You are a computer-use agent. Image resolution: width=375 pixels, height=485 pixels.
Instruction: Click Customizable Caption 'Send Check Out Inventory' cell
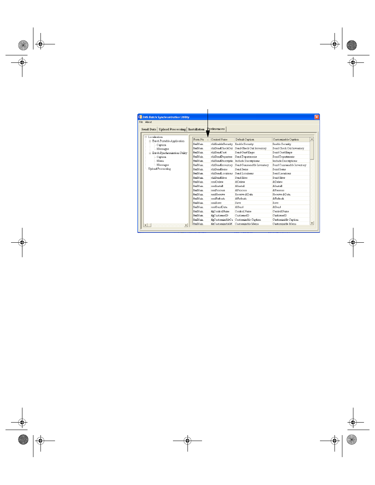click(x=291, y=148)
